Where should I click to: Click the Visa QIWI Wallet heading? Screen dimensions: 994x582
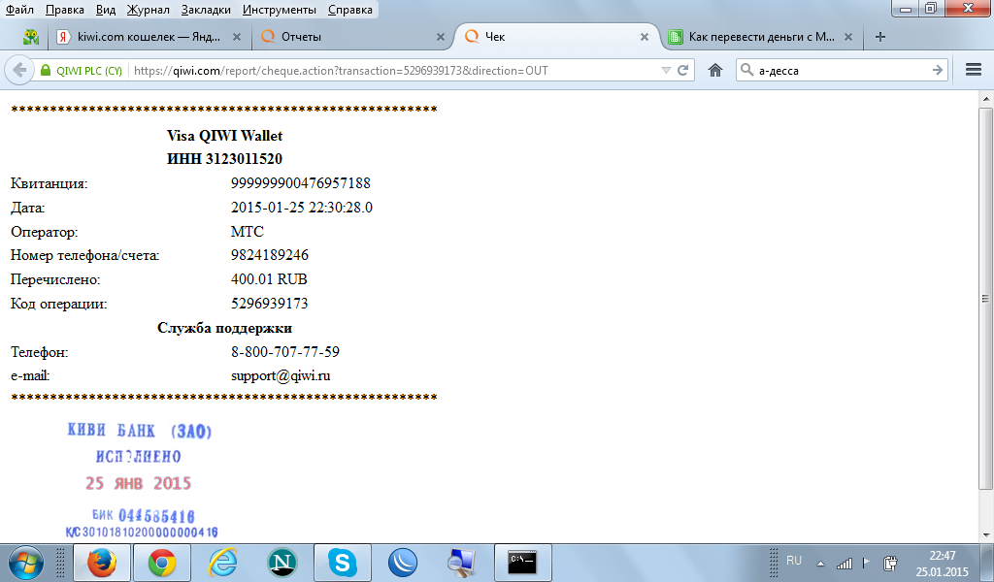[224, 136]
